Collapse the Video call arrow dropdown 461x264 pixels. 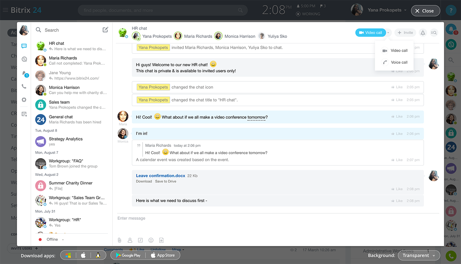click(388, 33)
